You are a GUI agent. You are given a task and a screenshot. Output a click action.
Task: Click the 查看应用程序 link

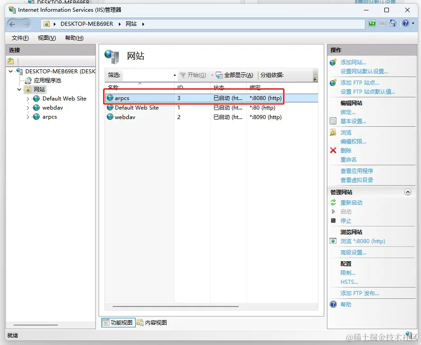pyautogui.click(x=357, y=171)
